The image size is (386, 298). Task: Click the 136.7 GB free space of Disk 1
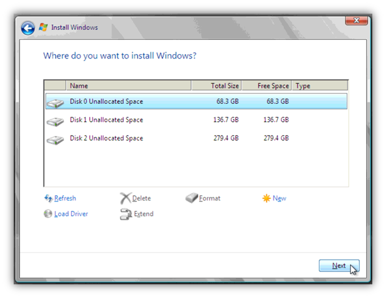pos(276,119)
